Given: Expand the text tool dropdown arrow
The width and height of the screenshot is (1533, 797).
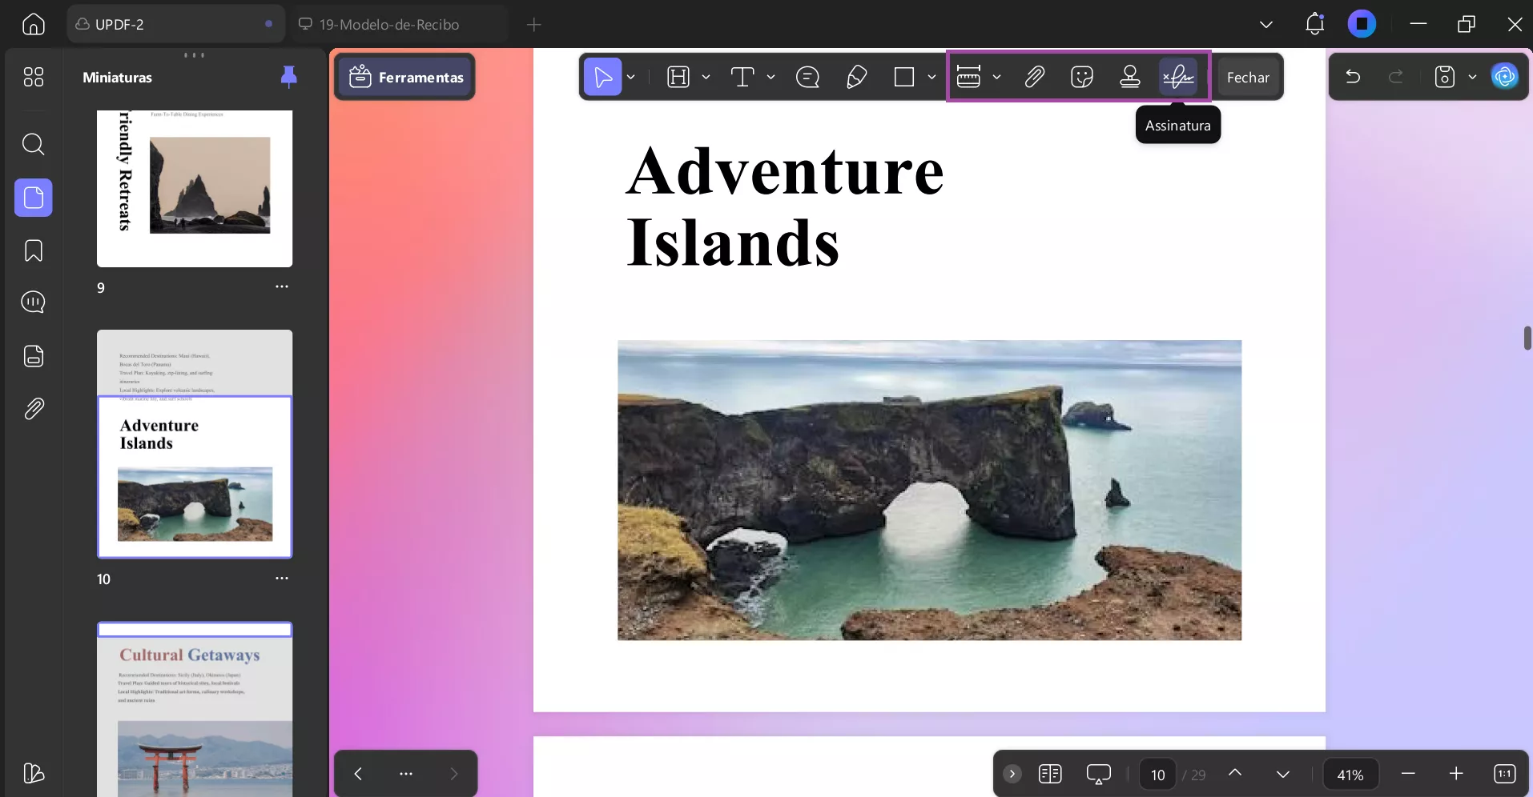Looking at the screenshot, I should click(771, 78).
